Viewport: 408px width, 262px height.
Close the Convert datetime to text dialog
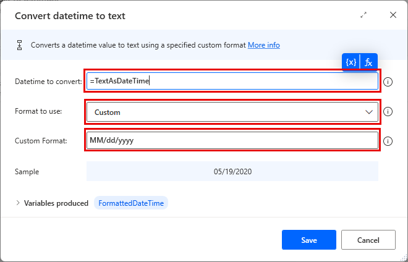pos(393,15)
